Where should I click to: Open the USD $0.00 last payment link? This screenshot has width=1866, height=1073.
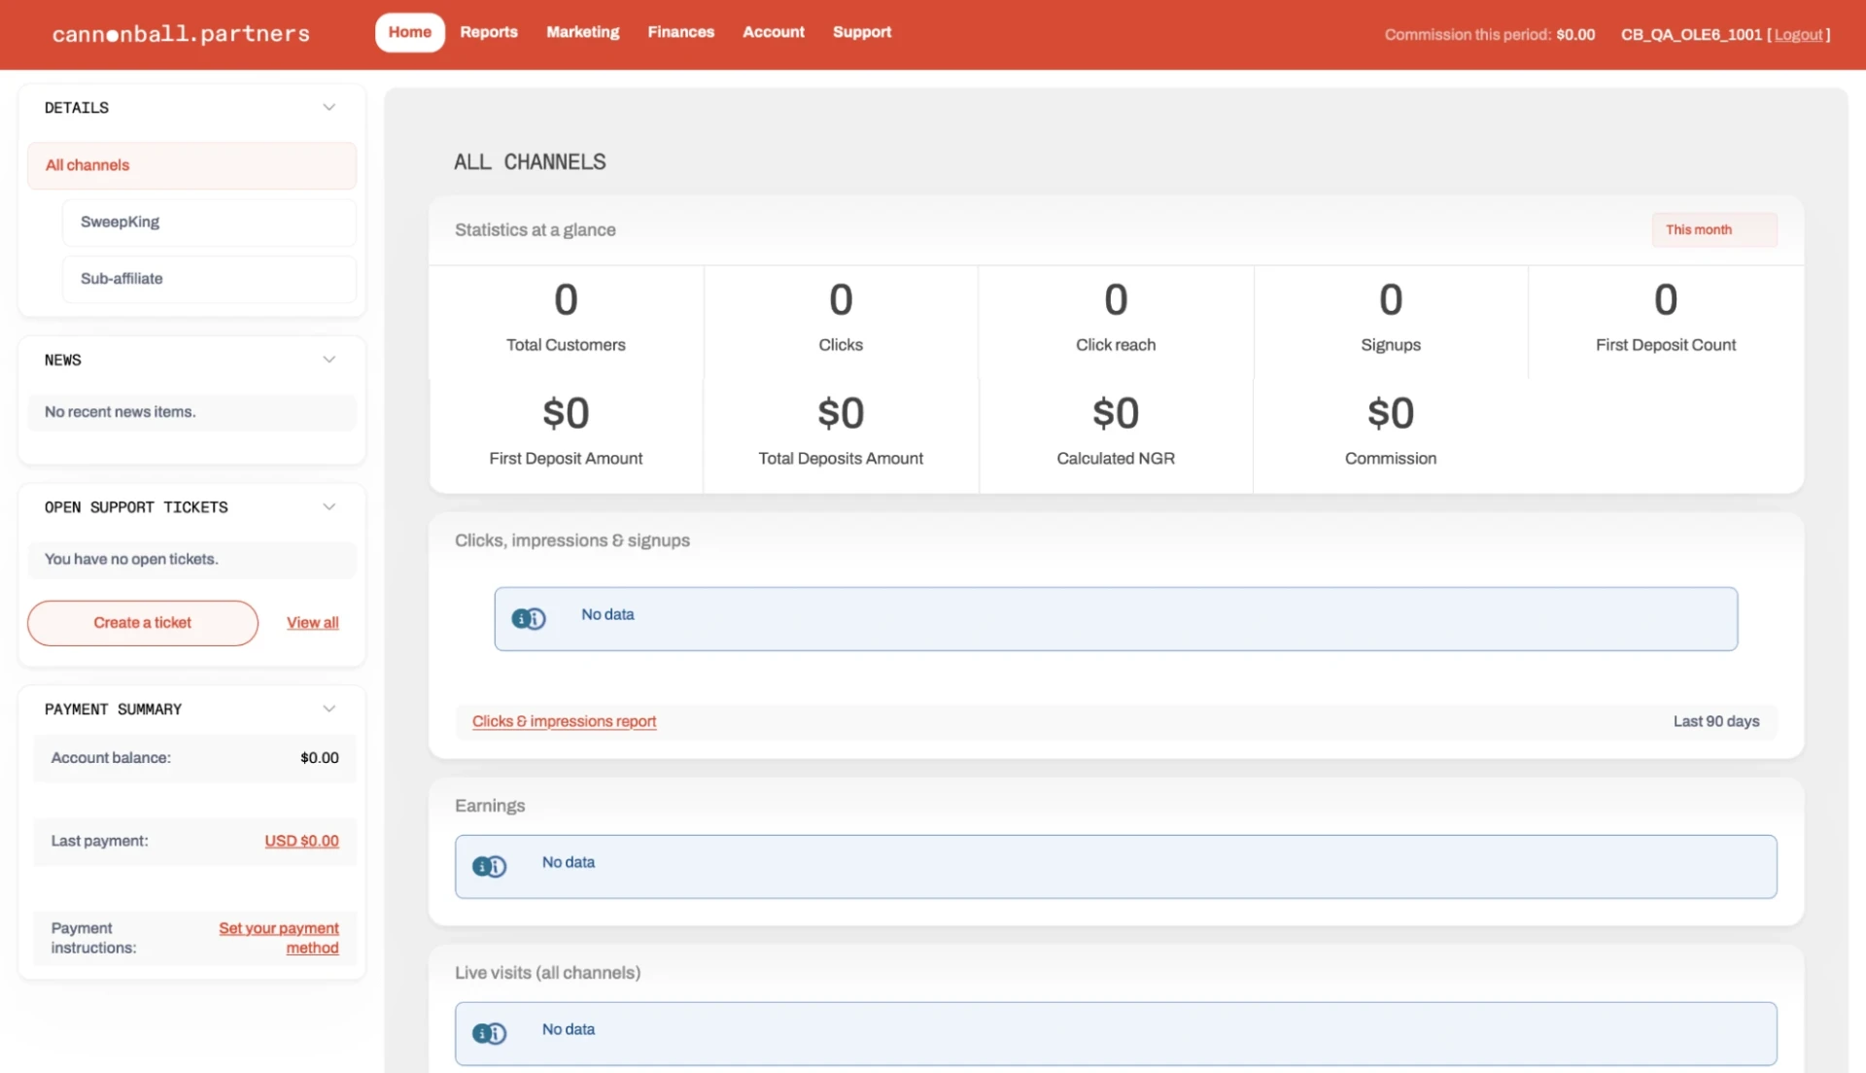pos(301,841)
